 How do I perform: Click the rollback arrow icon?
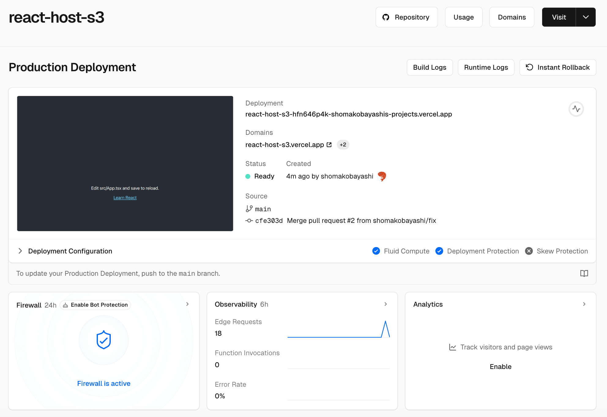529,67
